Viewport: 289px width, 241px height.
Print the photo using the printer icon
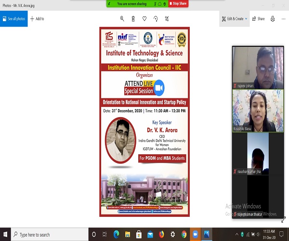(x=273, y=19)
